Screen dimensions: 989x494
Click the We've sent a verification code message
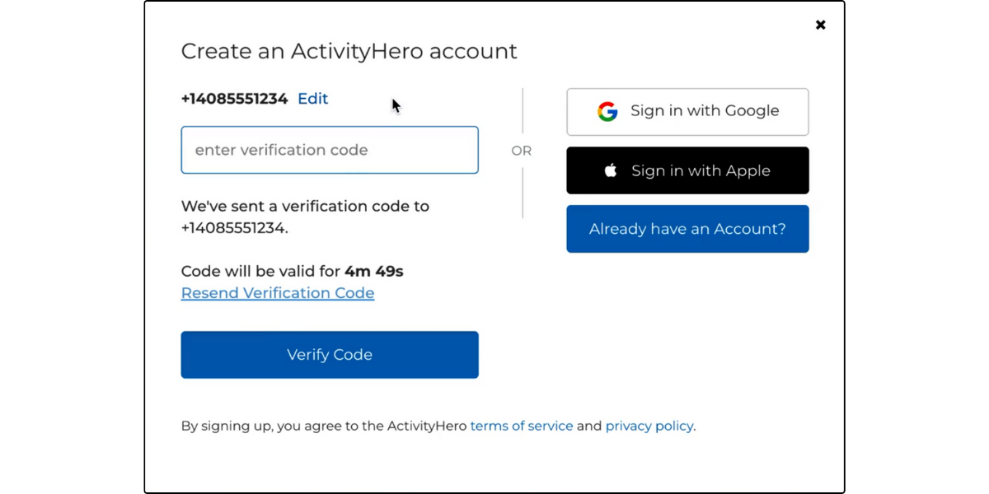305,217
